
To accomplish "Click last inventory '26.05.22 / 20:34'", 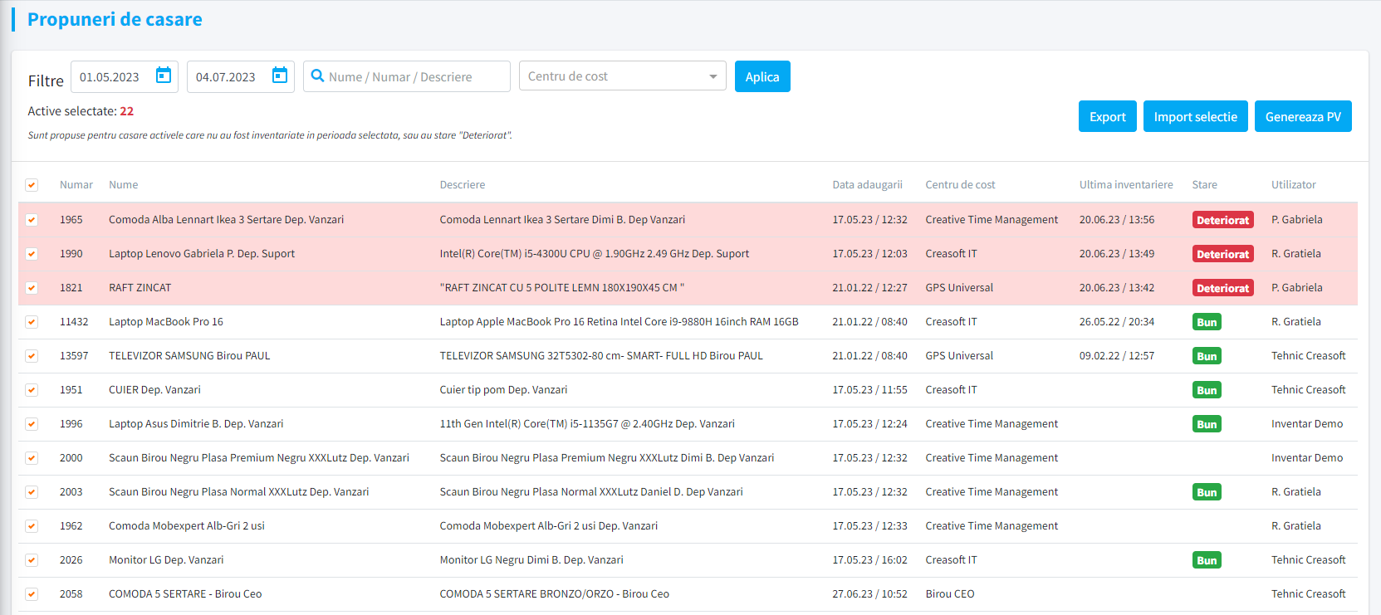I will (1117, 322).
